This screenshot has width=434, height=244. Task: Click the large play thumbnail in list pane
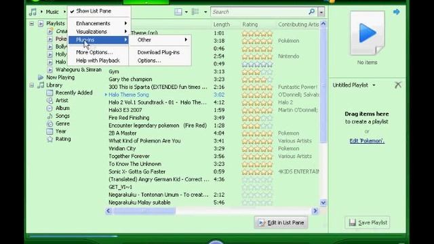pyautogui.click(x=368, y=33)
